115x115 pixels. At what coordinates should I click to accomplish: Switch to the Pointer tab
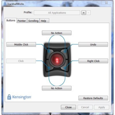click(22, 21)
